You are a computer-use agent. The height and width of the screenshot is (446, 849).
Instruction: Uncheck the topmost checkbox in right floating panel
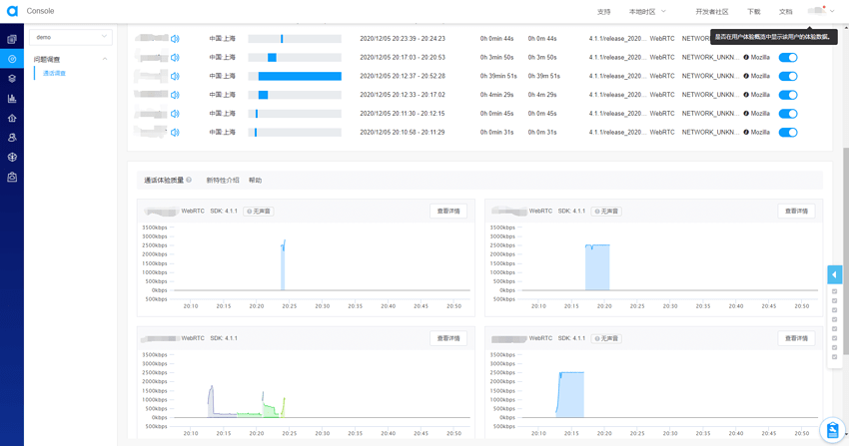[x=834, y=291]
